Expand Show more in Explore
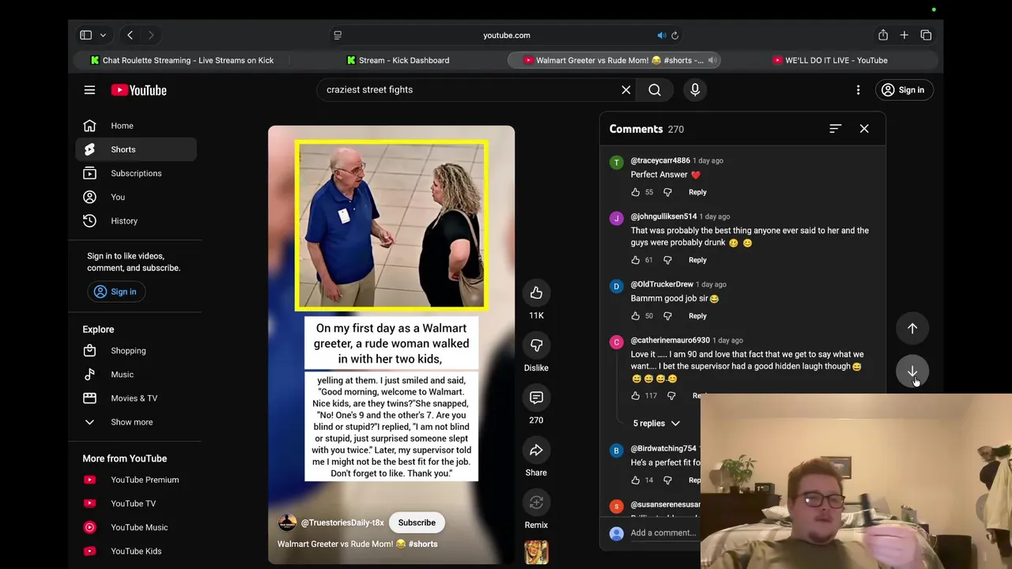1012x569 pixels. (136, 422)
